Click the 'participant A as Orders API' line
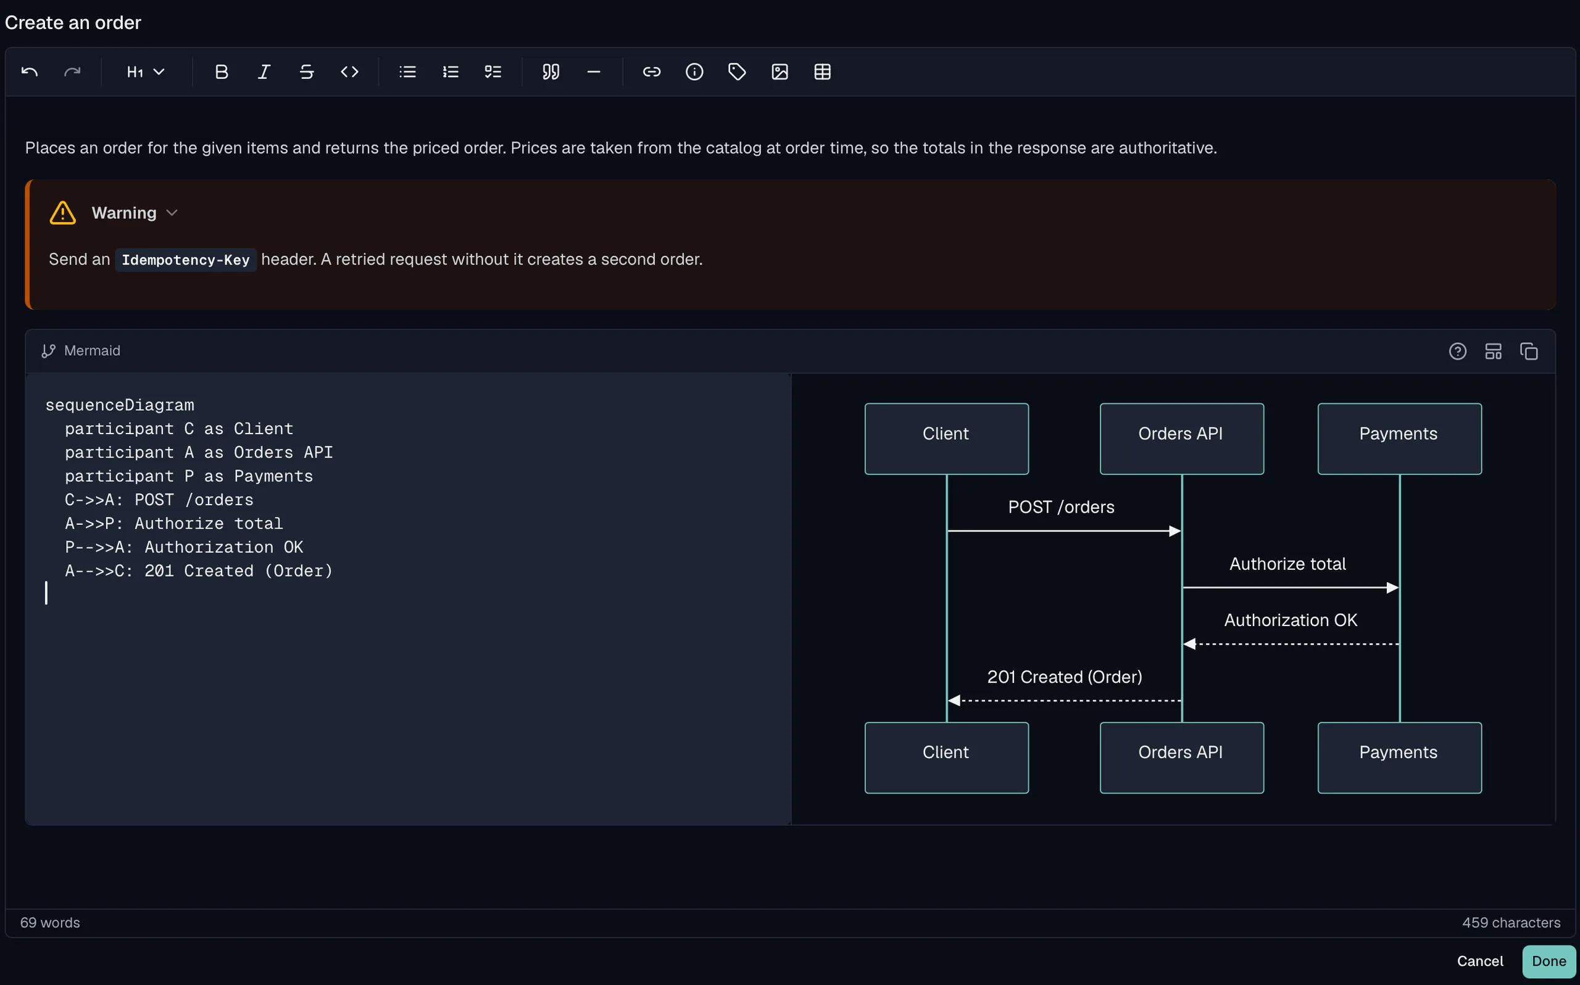Viewport: 1580px width, 985px height. pos(199,452)
